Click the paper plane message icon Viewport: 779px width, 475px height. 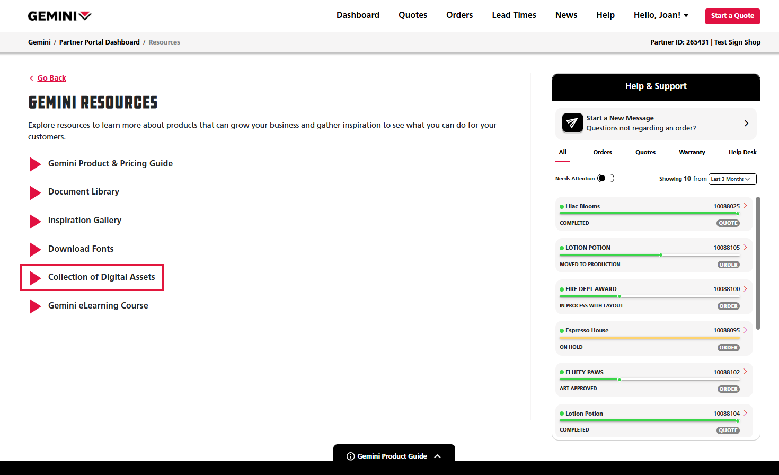(572, 123)
